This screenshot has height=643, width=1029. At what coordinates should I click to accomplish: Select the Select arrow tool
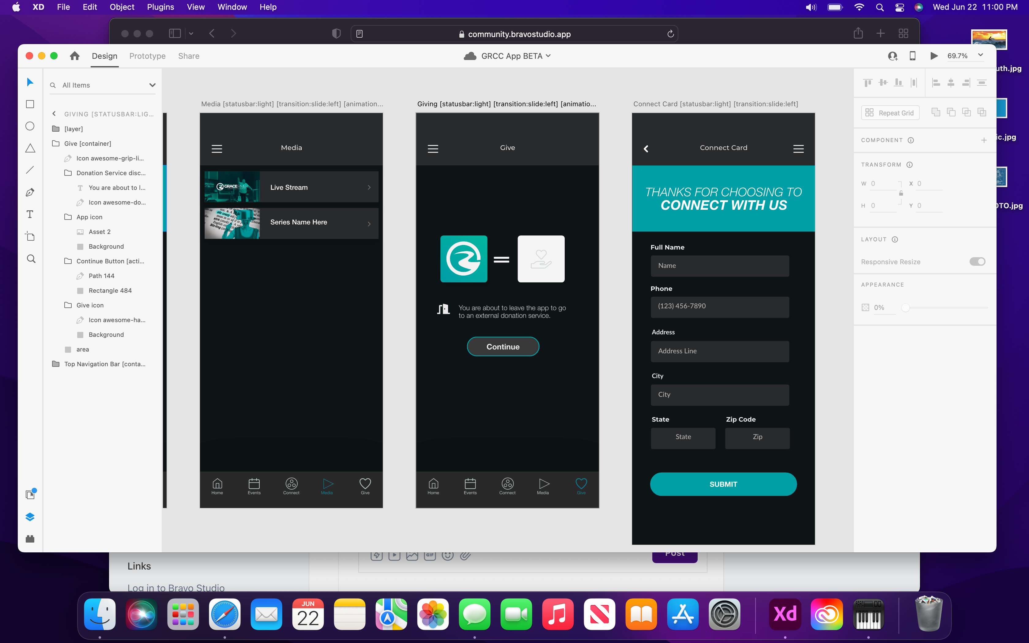point(30,82)
